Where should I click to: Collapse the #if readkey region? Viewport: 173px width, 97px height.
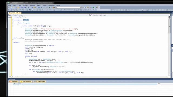point(12,40)
